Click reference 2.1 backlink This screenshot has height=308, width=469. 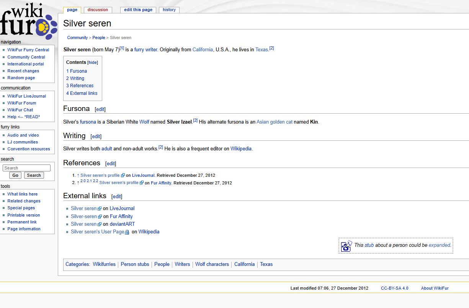(x=89, y=181)
